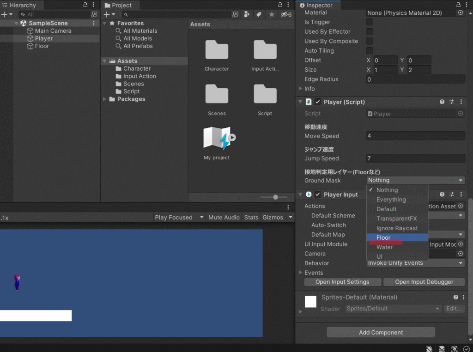
Task: Adjust the Project panel icon size slider
Action: (275, 197)
